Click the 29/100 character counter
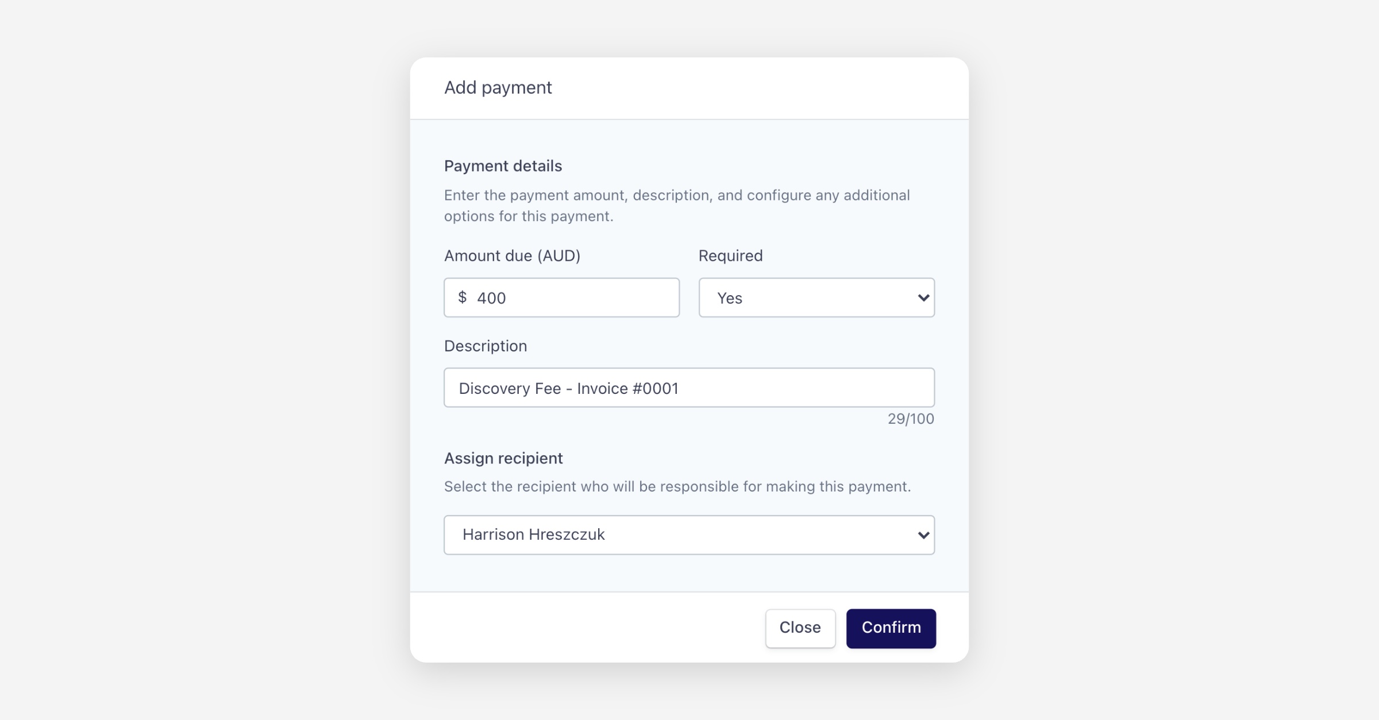Screen dimensions: 1379x720 (x=910, y=419)
